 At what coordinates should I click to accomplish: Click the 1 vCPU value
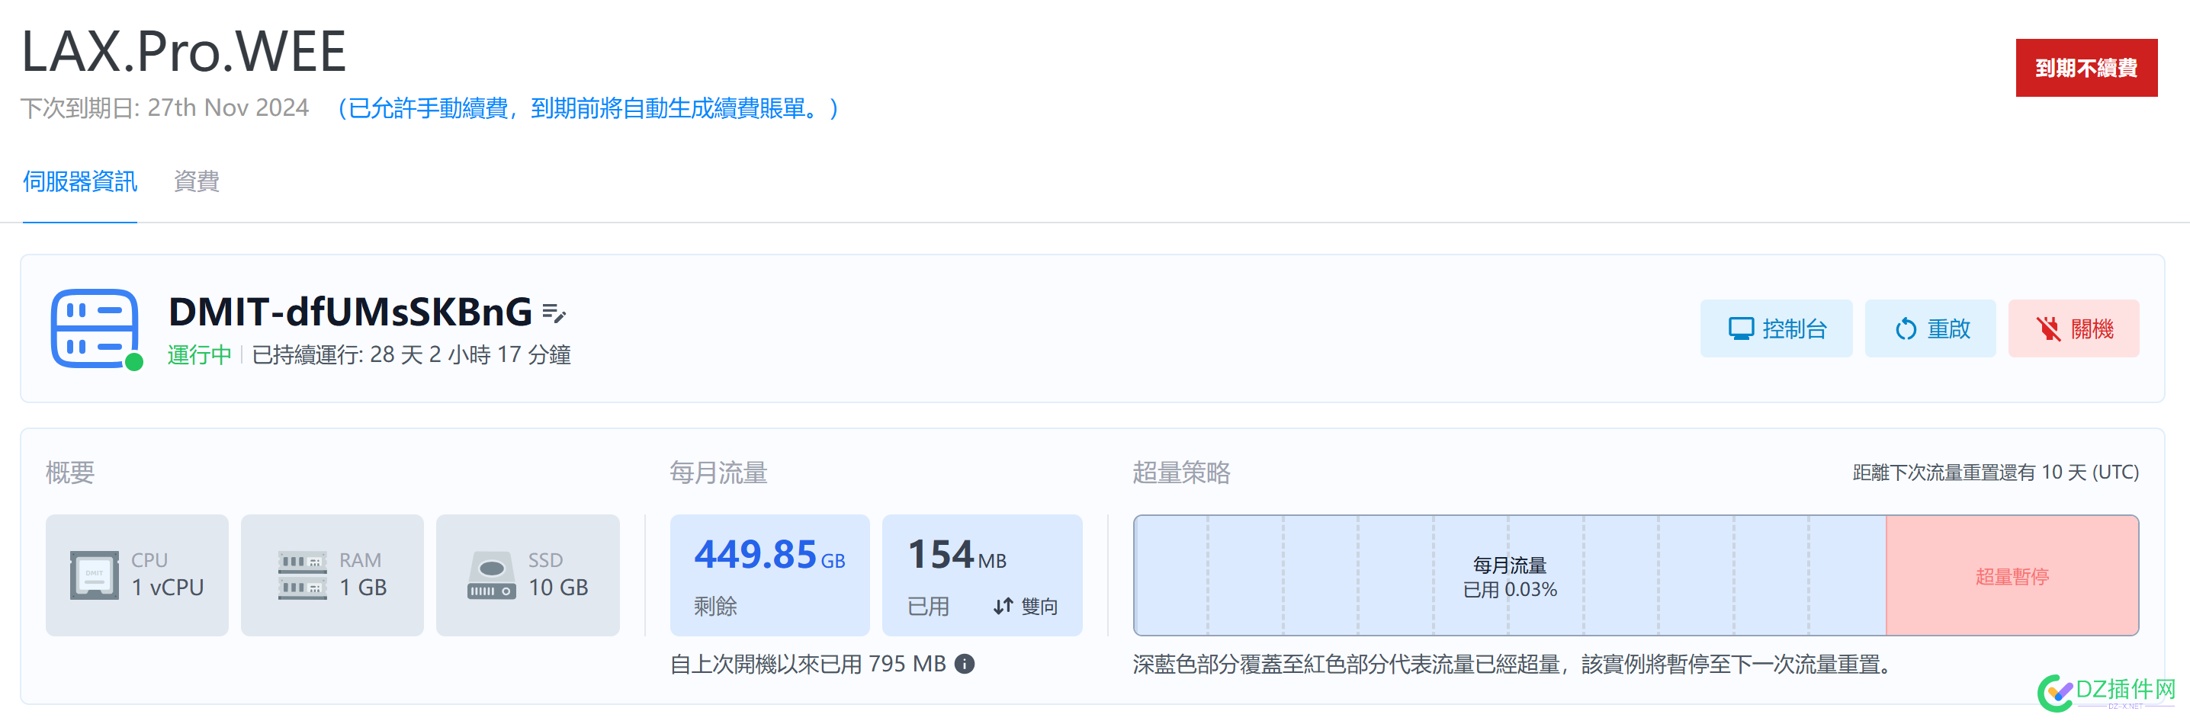168,587
